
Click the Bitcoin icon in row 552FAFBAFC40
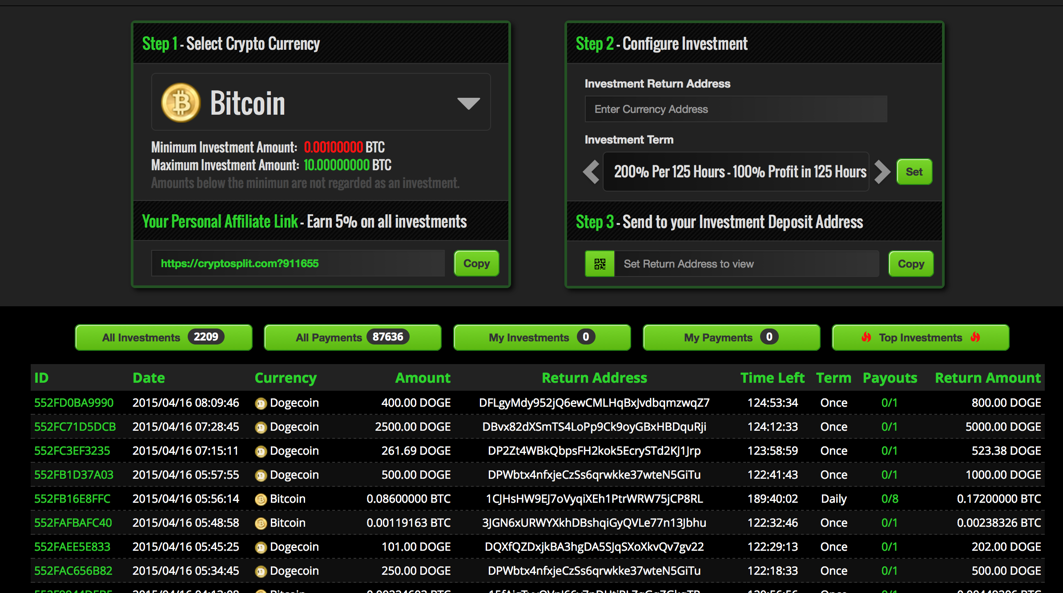tap(261, 524)
